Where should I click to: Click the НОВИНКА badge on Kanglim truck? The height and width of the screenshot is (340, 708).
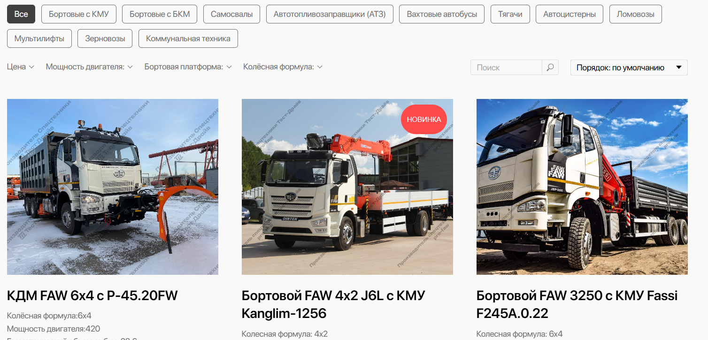click(x=424, y=119)
